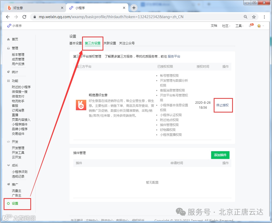Click 成长 section in sidebar

point(15,165)
